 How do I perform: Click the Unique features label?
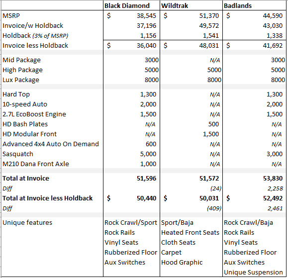click(27, 222)
